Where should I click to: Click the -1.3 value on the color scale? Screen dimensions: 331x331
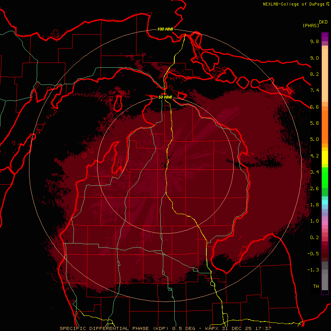pyautogui.click(x=313, y=270)
